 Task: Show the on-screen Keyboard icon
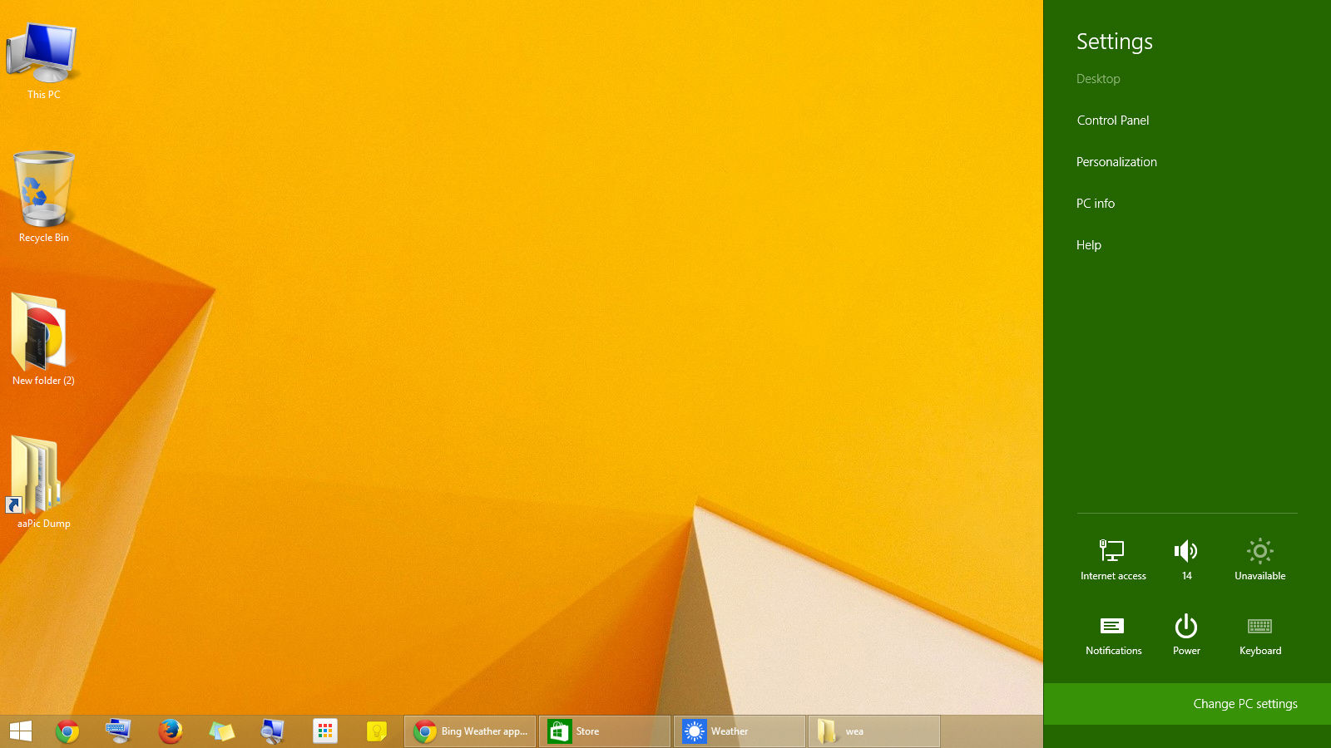tap(1259, 633)
